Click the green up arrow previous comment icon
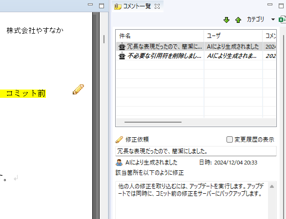The image size is (286, 219). click(x=238, y=20)
